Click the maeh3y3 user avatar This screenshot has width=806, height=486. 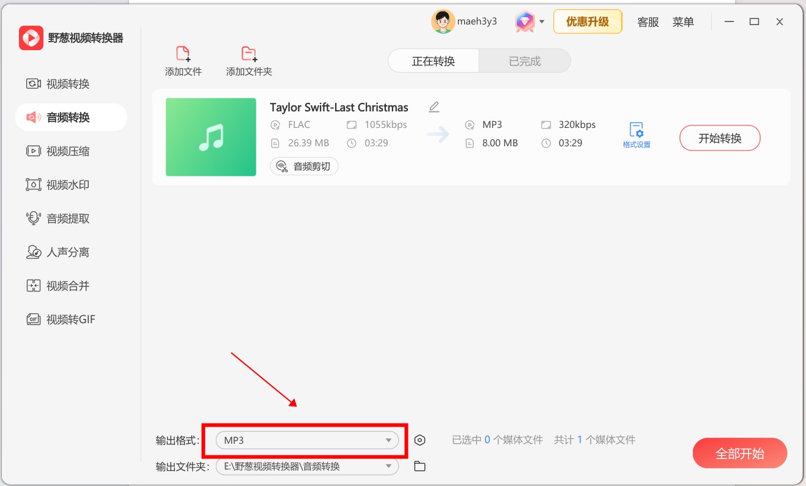443,21
